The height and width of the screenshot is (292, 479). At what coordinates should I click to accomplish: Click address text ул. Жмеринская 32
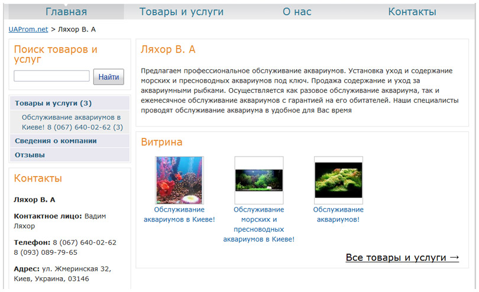76,269
